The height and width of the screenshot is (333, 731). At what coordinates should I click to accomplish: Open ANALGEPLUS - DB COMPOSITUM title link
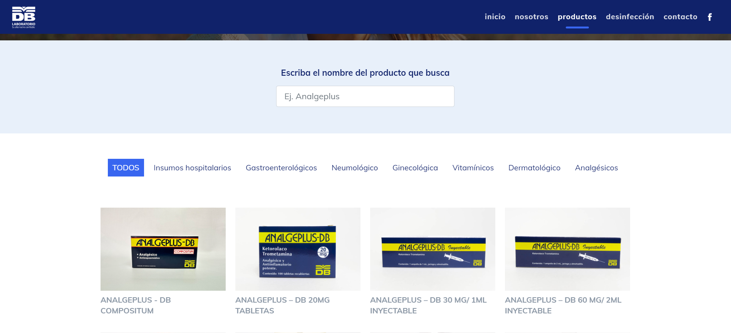tap(136, 305)
